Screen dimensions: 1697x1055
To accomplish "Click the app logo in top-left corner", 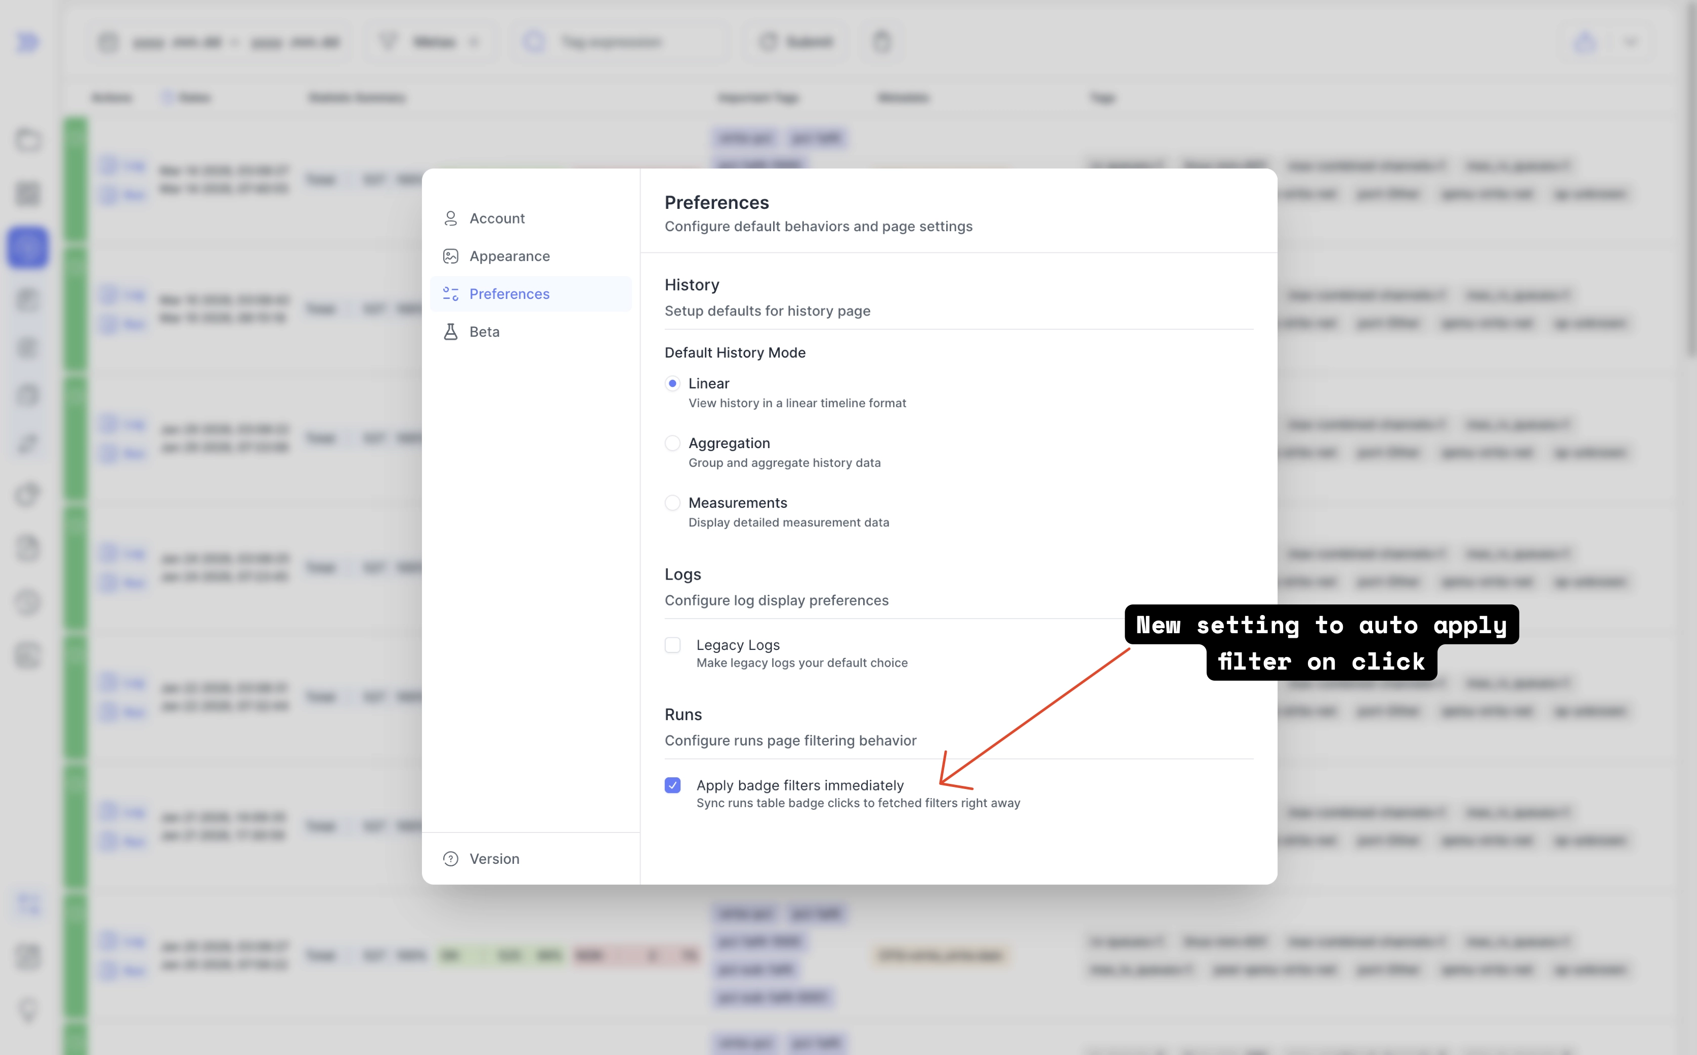I will point(28,42).
